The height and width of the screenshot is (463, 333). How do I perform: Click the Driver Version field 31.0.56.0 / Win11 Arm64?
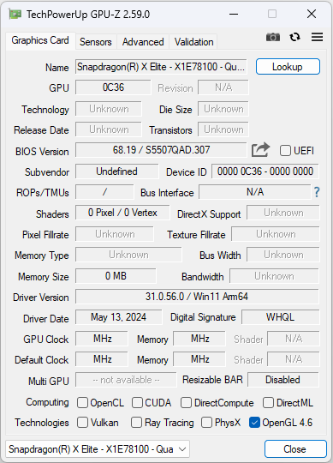point(197,297)
